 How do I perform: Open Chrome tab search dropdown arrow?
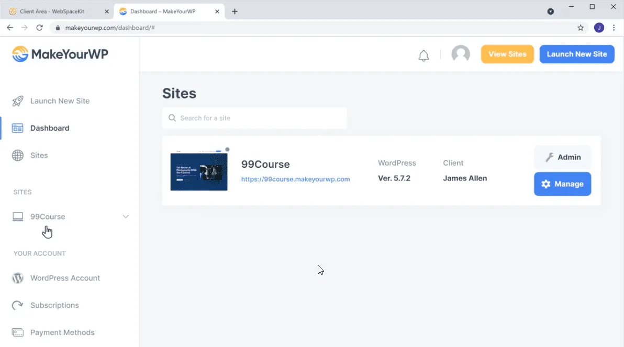[x=551, y=11]
